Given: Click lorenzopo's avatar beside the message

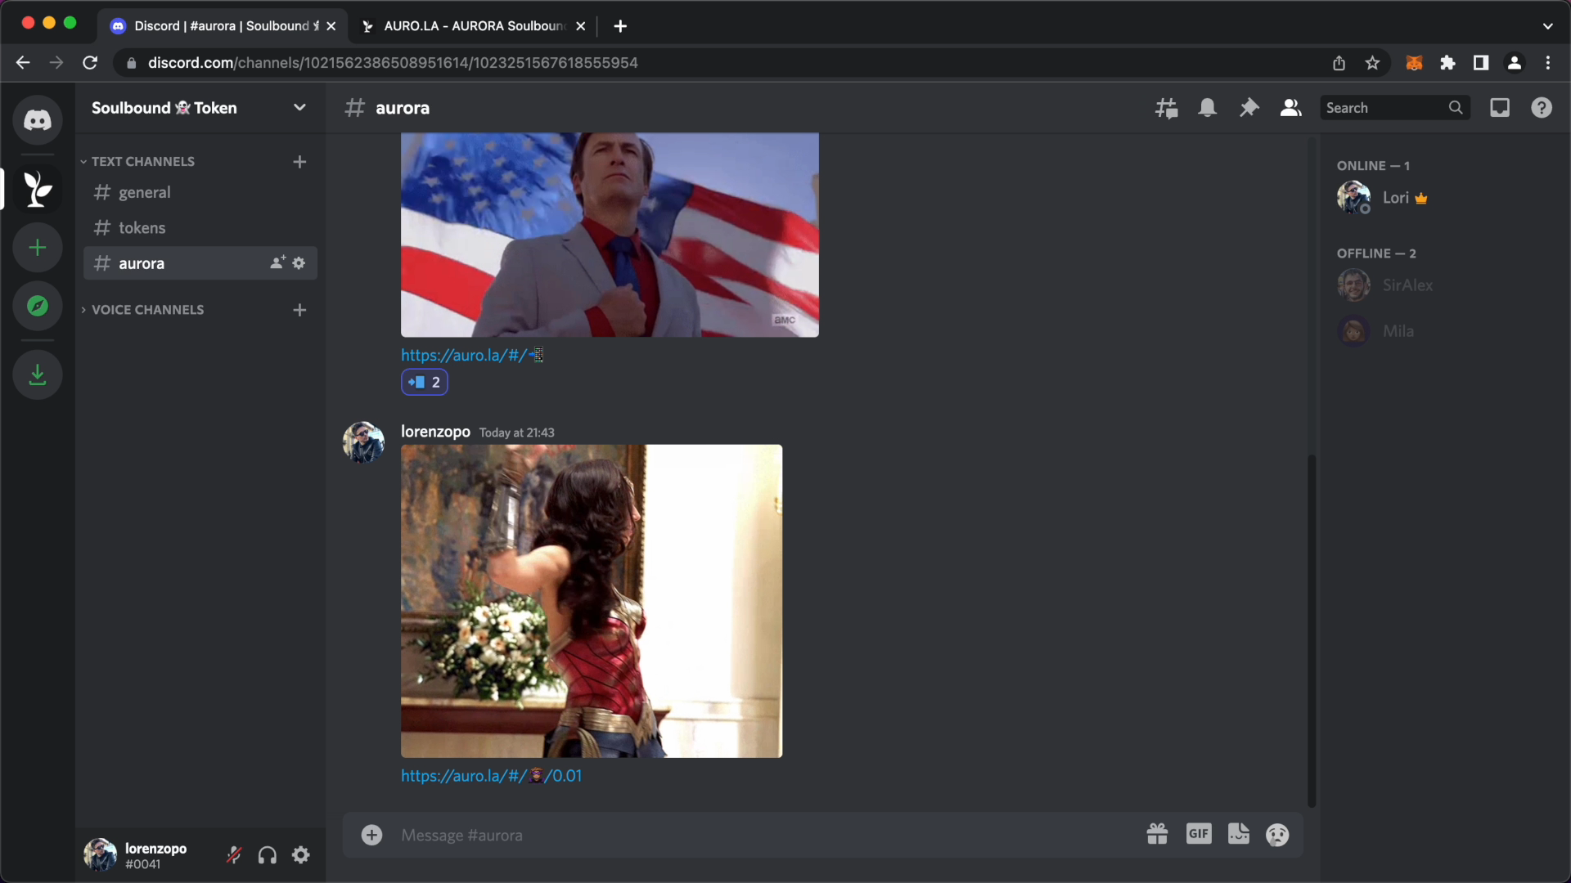Looking at the screenshot, I should pyautogui.click(x=363, y=442).
